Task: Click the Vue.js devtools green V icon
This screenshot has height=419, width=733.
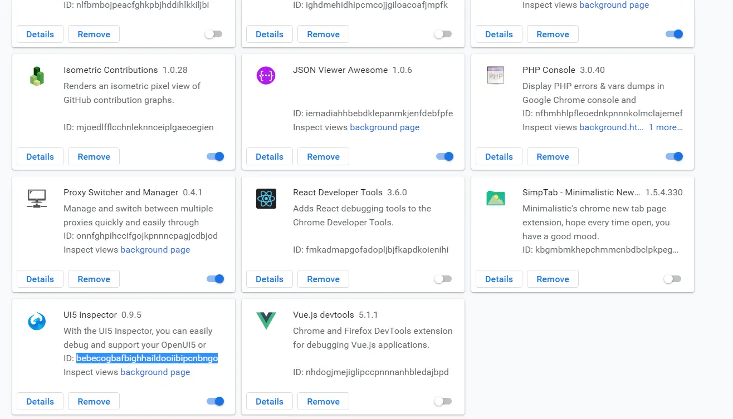Action: click(266, 321)
